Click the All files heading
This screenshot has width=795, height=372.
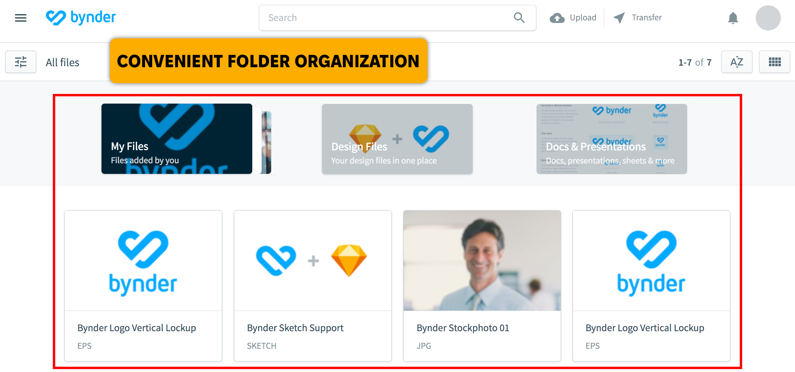click(x=63, y=62)
